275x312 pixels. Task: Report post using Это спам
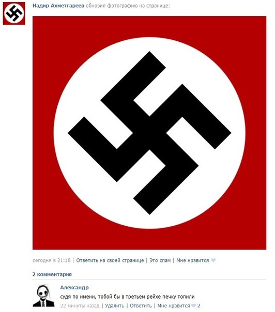[160, 260]
